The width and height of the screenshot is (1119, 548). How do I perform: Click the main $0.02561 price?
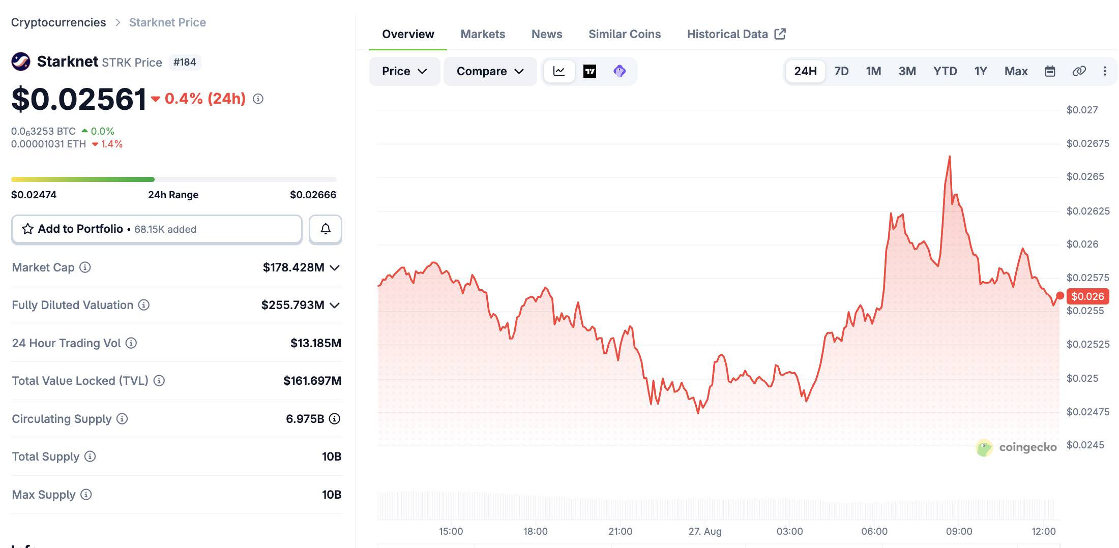(79, 99)
